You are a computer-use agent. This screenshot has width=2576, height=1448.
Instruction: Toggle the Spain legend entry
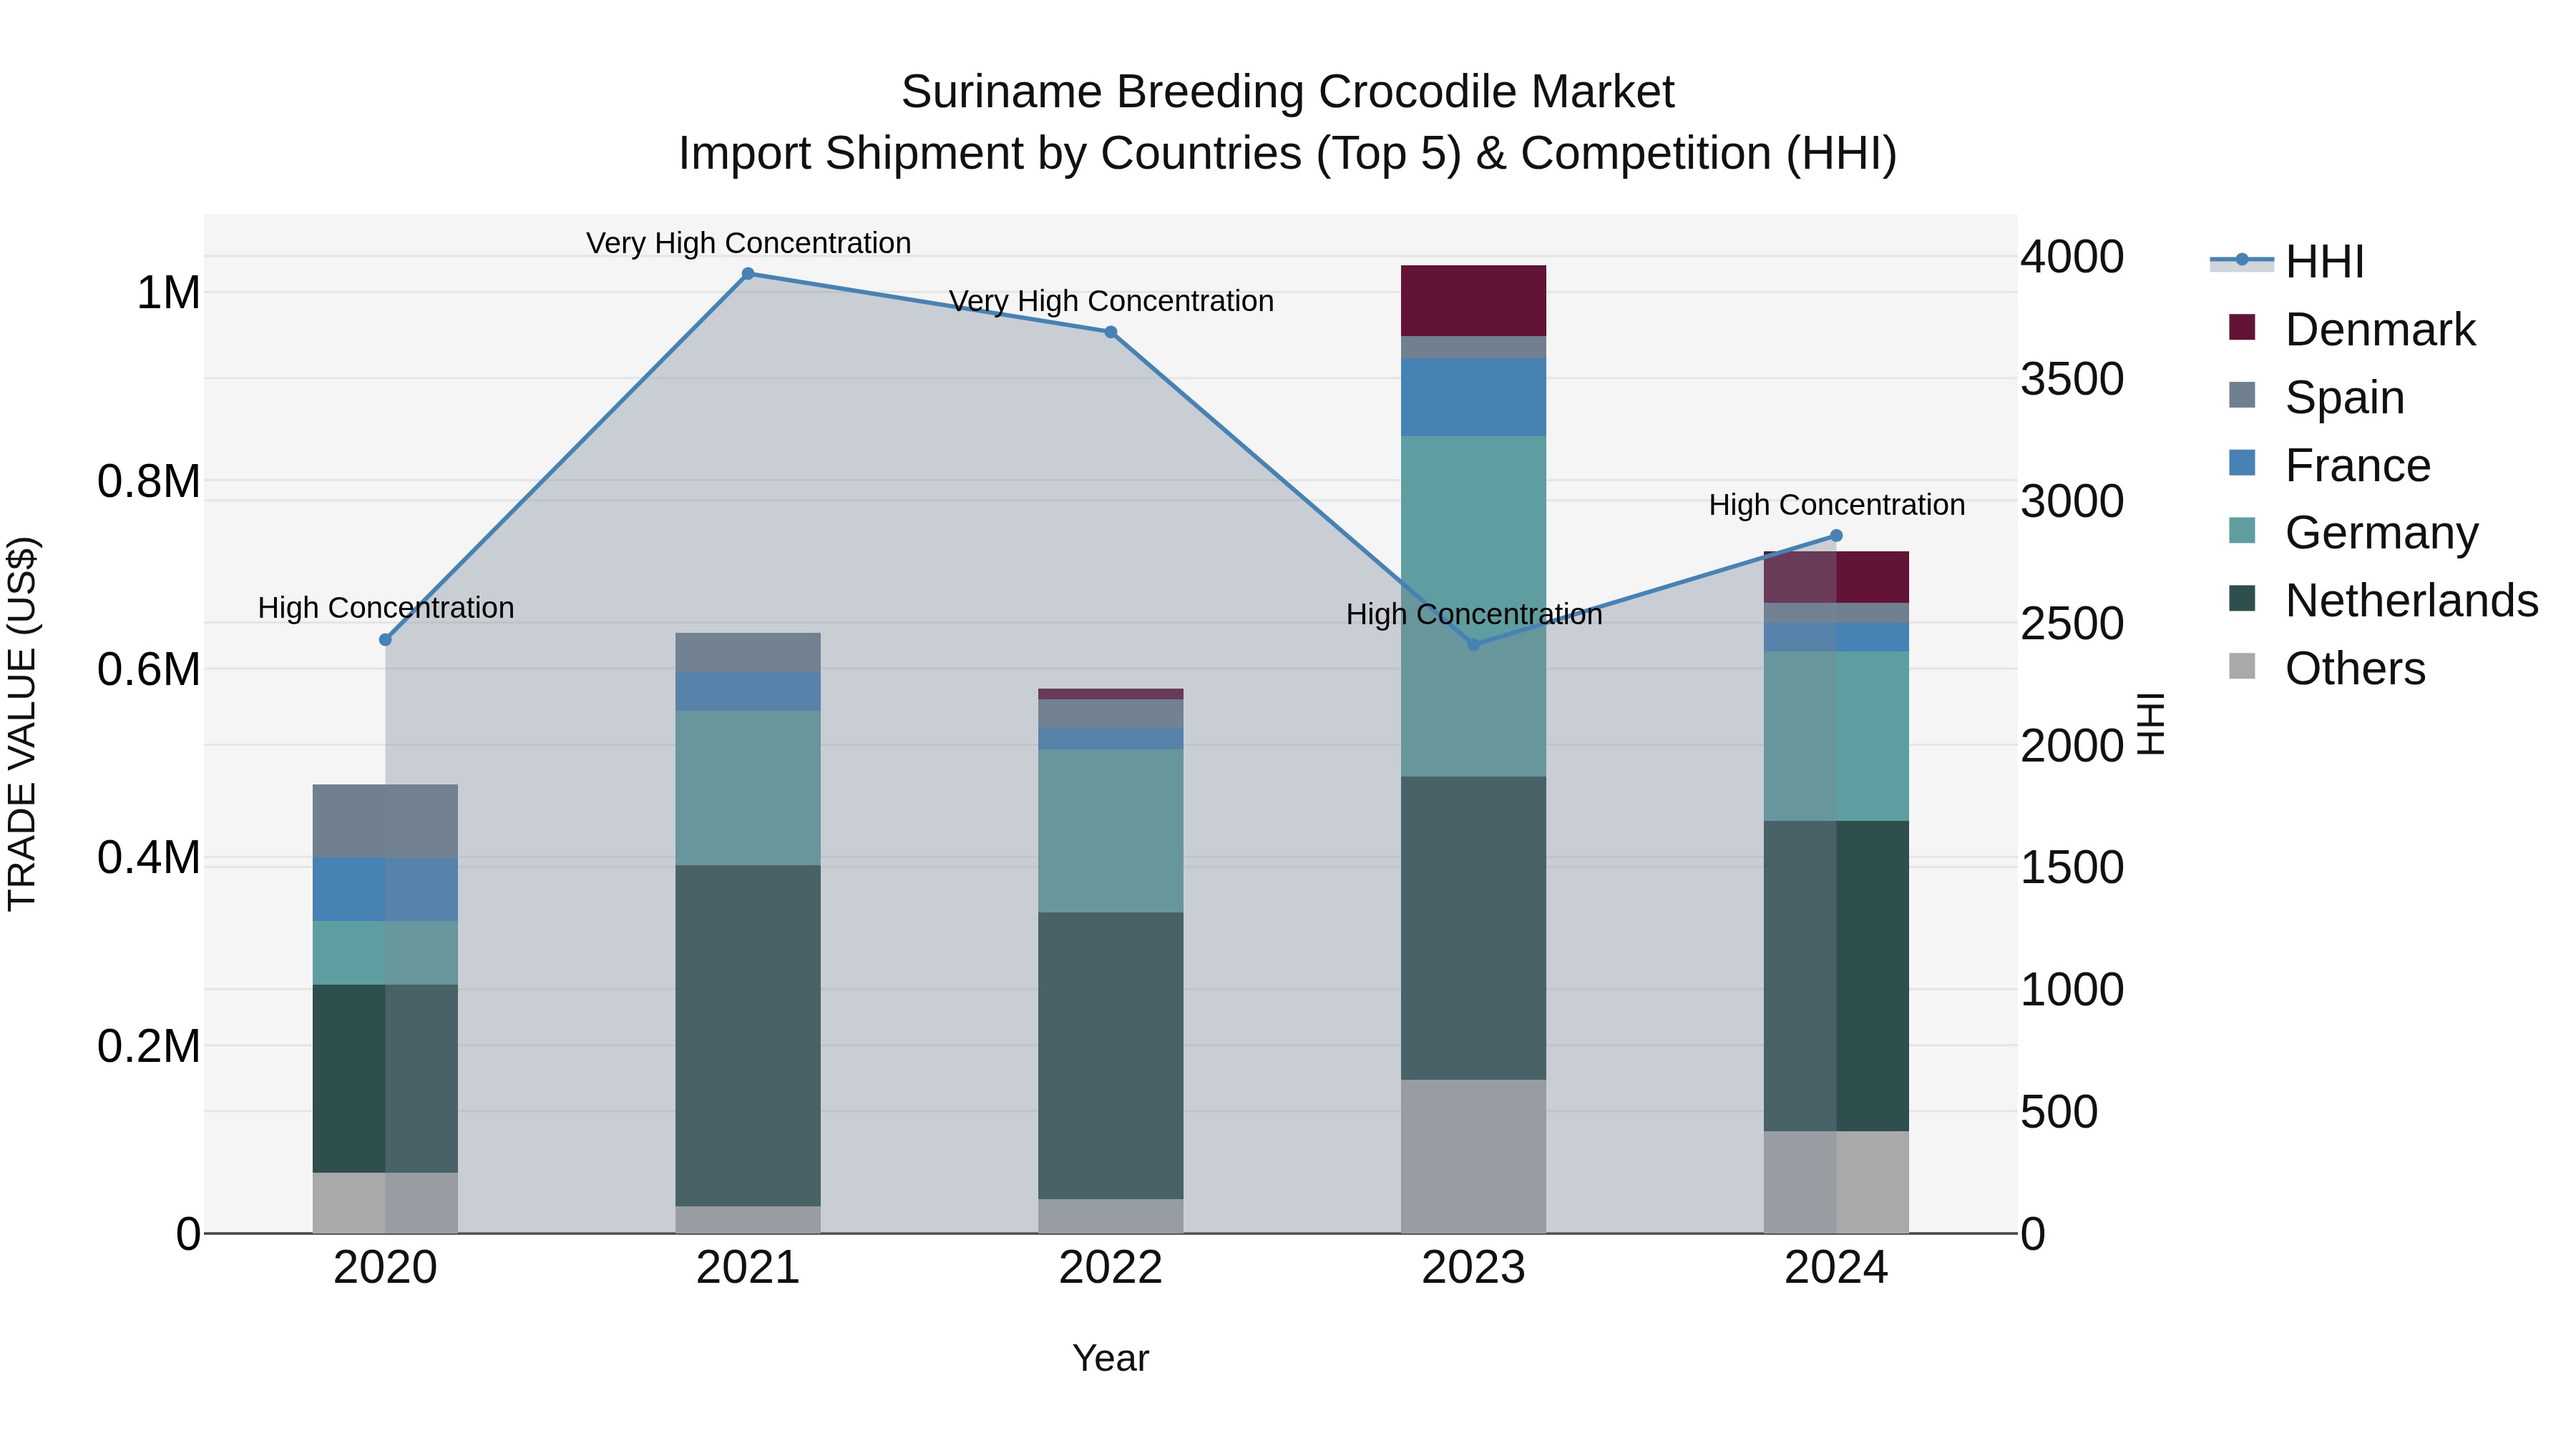[2316, 397]
